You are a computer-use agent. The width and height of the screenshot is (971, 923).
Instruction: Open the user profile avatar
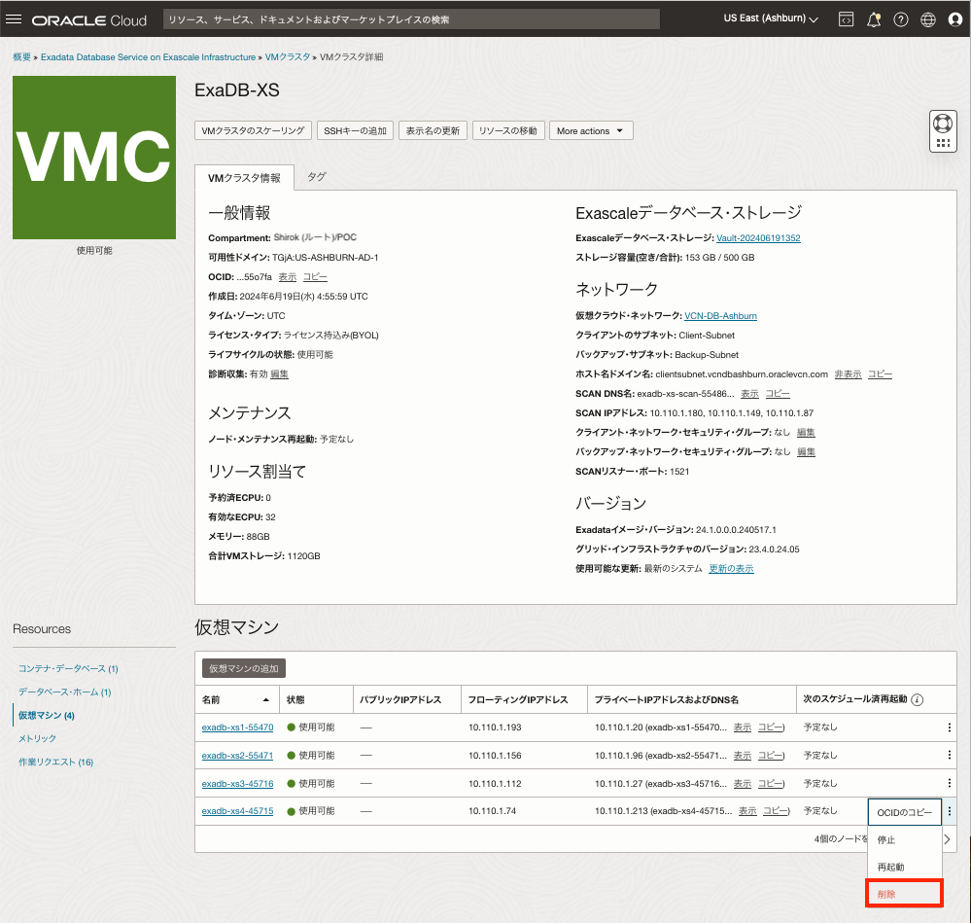pos(955,19)
